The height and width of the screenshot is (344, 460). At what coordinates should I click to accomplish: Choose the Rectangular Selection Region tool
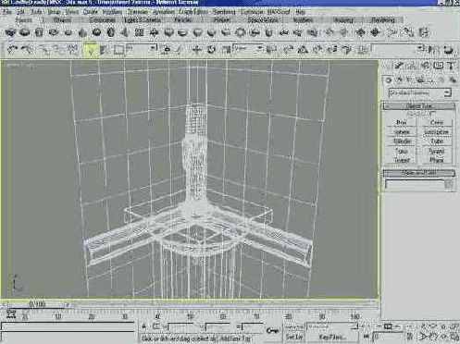[x=118, y=49]
